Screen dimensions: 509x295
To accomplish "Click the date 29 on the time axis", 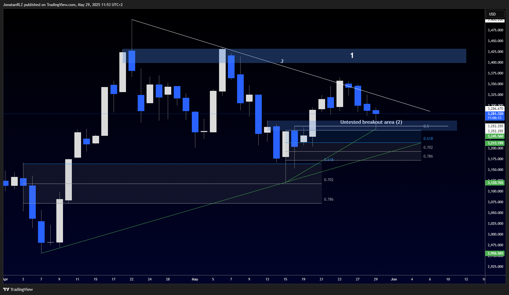I will [x=376, y=279].
